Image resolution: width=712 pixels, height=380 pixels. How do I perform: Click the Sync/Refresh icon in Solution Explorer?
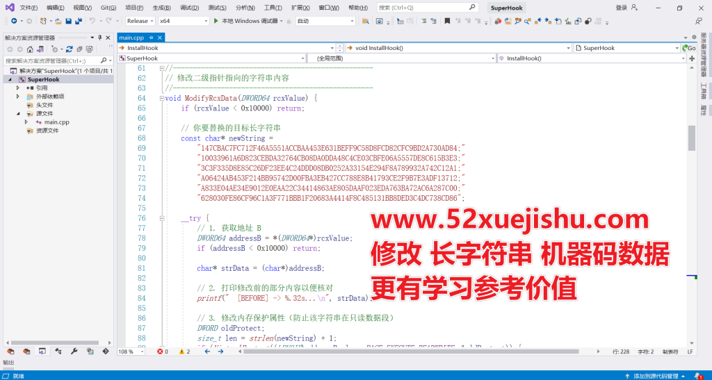click(69, 49)
